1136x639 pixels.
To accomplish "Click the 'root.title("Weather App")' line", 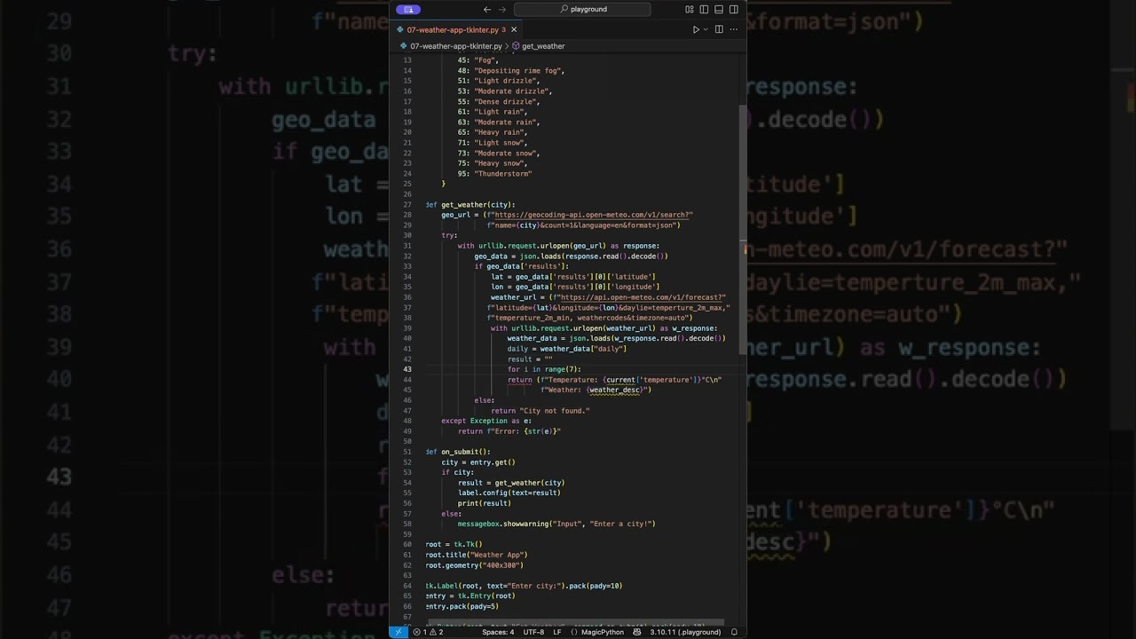I will [489, 555].
